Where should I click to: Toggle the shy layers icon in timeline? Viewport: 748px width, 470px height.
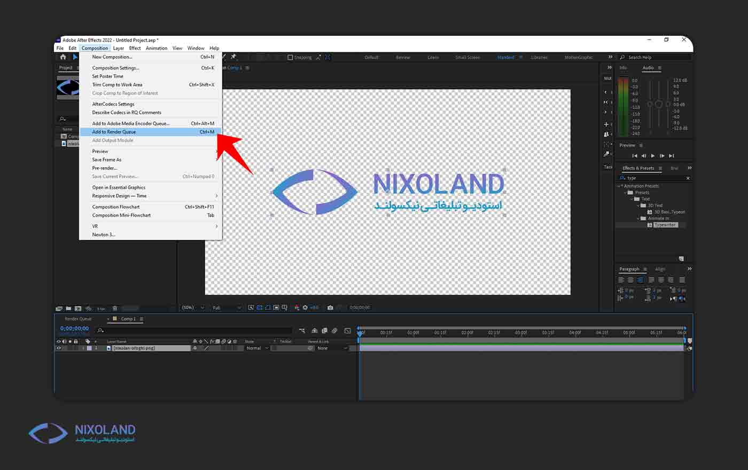[x=315, y=331]
